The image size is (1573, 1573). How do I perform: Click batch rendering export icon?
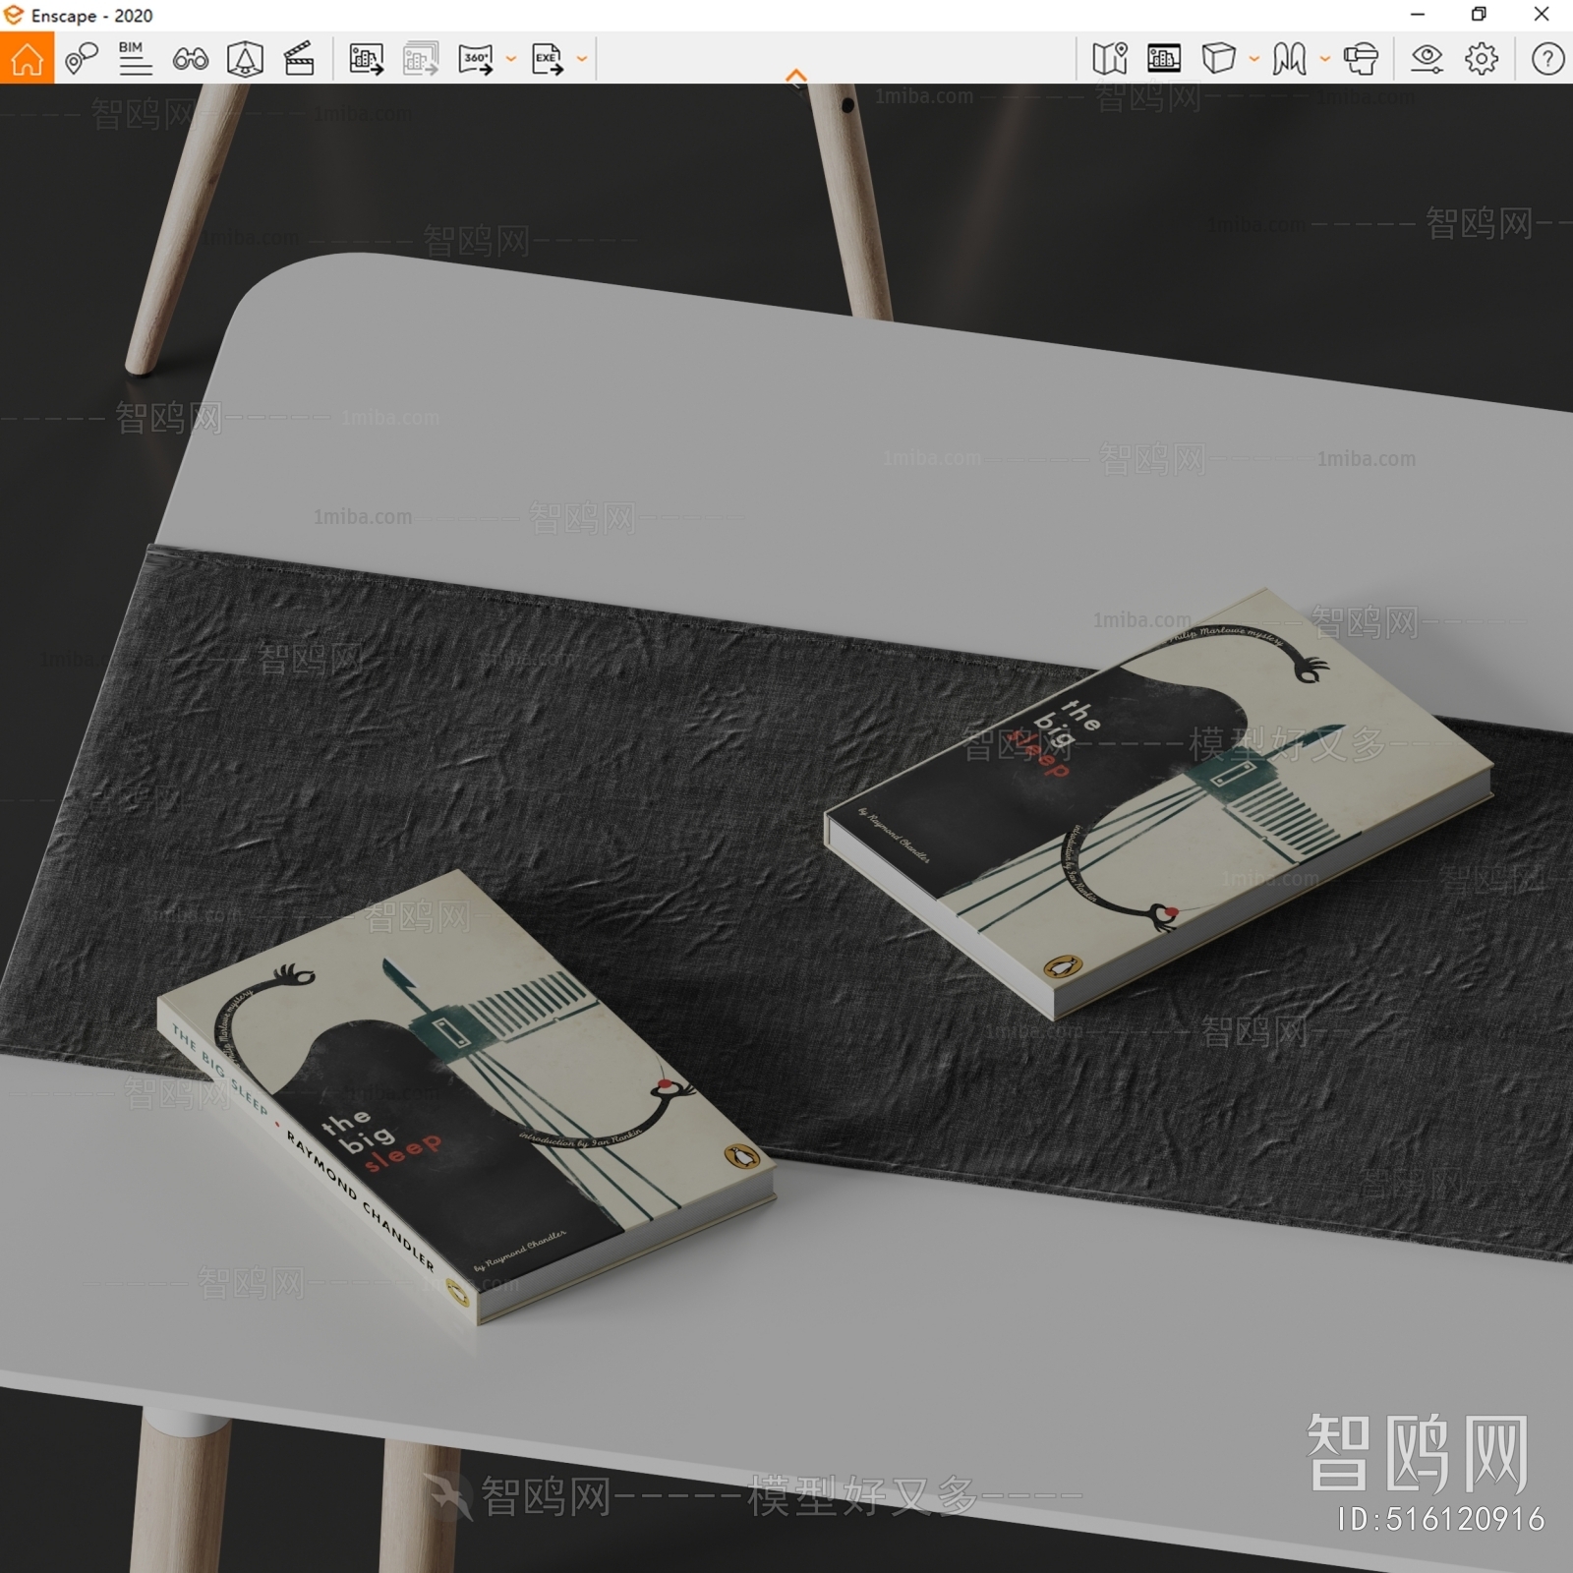pos(421,59)
